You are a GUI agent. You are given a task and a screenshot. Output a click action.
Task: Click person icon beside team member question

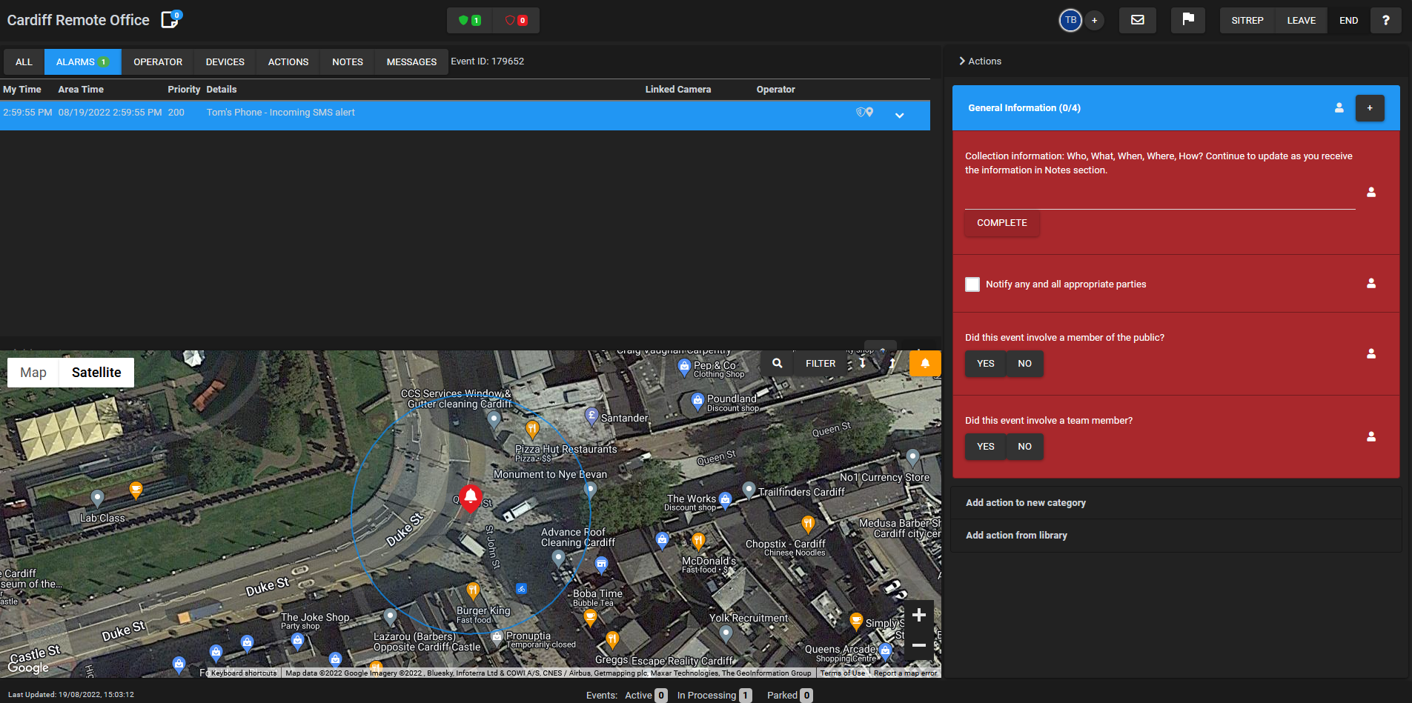[x=1371, y=436]
